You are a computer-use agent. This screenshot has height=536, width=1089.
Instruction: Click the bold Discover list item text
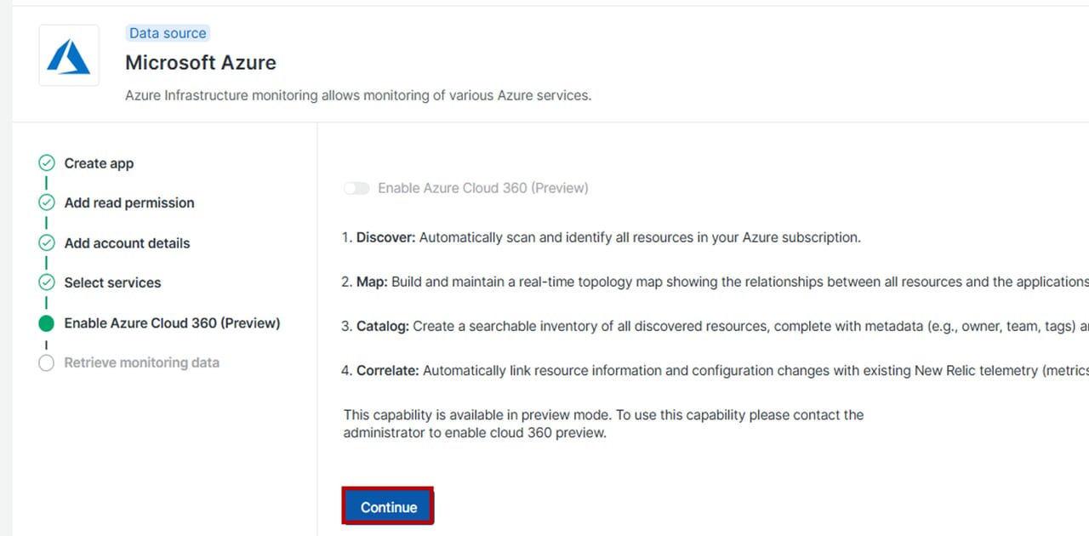click(x=385, y=237)
